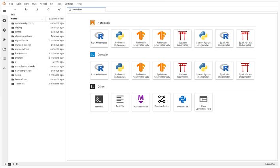Create new Python File from launcher
The image size is (280, 168).
pos(182,102)
